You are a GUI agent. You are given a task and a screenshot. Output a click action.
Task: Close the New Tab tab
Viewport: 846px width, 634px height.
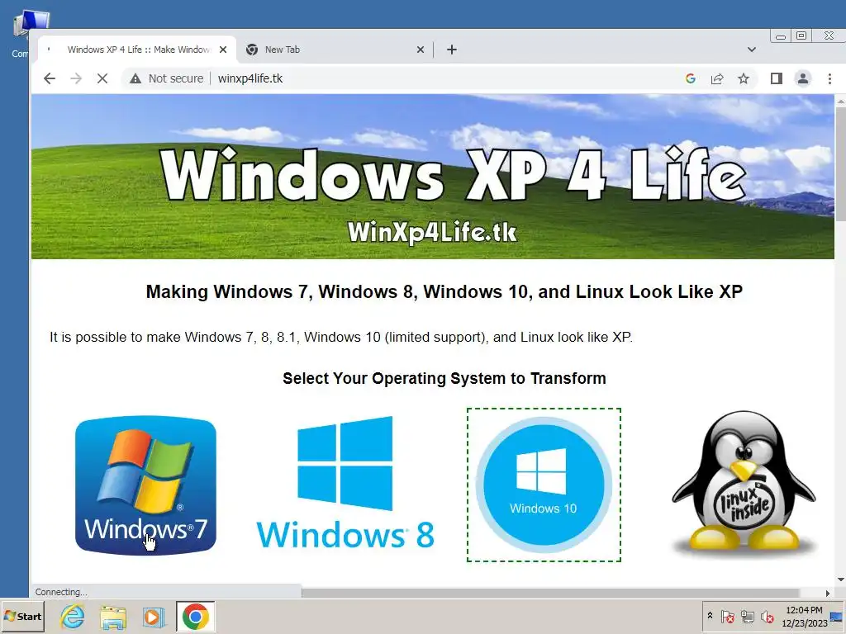click(421, 50)
